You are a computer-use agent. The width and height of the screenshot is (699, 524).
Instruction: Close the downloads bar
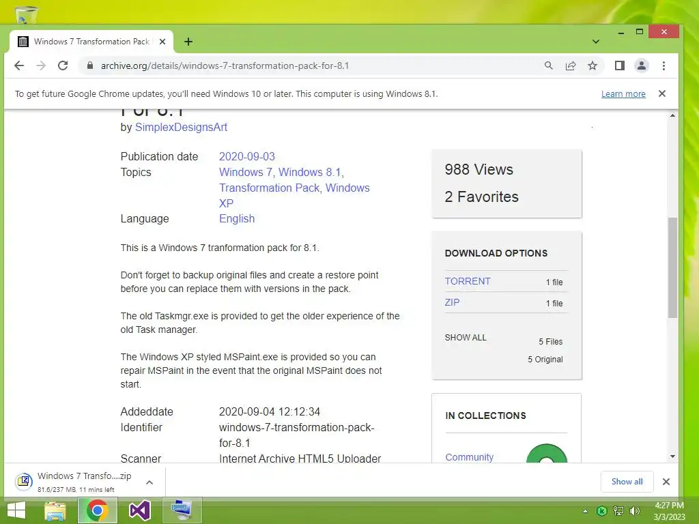[666, 482]
